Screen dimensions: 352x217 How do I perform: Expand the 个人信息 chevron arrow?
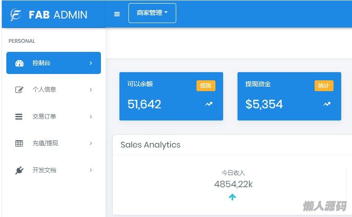[x=91, y=90]
